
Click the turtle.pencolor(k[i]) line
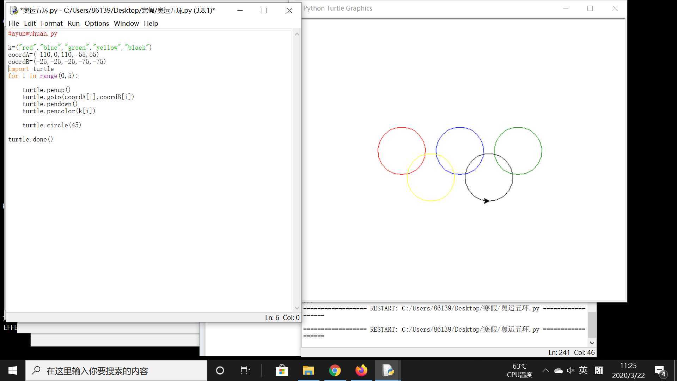[x=59, y=111]
